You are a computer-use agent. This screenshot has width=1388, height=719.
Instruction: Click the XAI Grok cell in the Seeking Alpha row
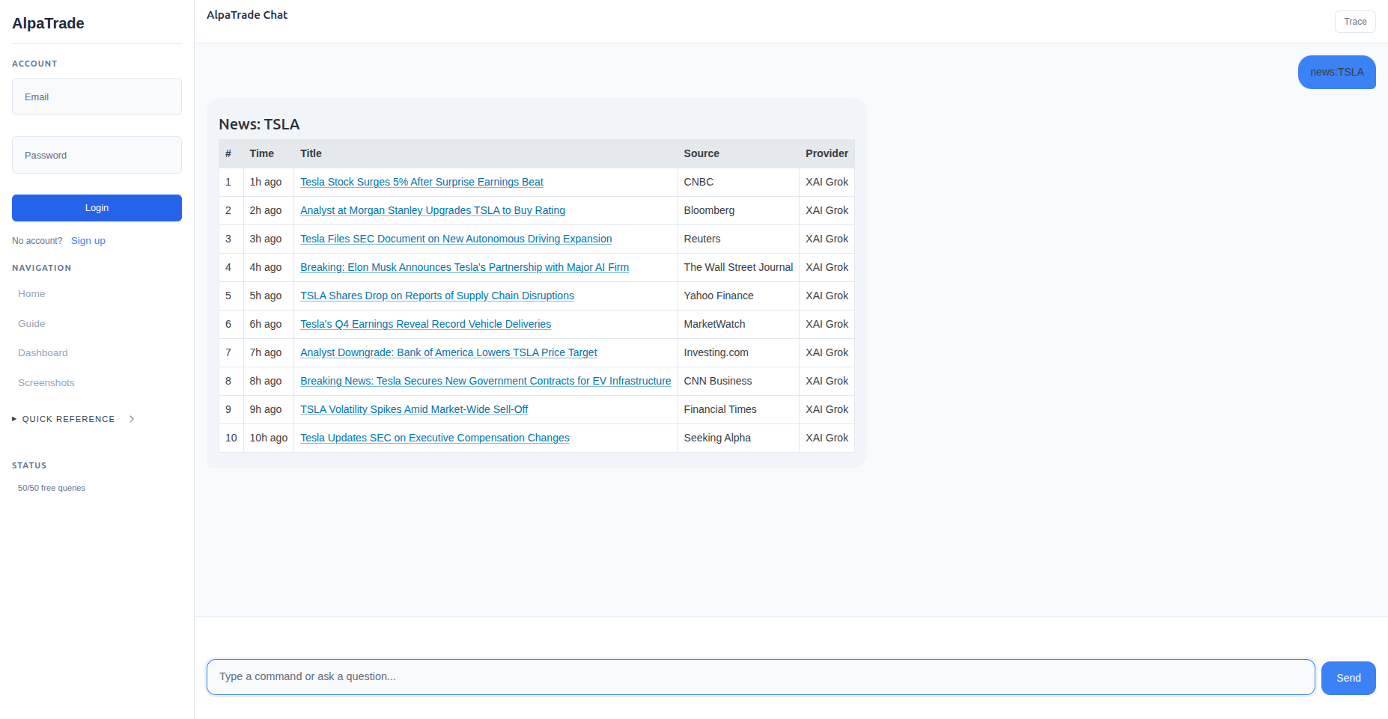coord(827,438)
